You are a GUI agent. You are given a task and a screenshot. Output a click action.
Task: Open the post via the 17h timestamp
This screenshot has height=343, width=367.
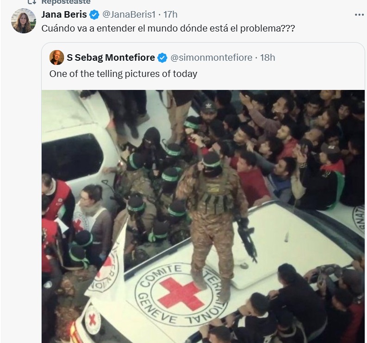pos(170,15)
